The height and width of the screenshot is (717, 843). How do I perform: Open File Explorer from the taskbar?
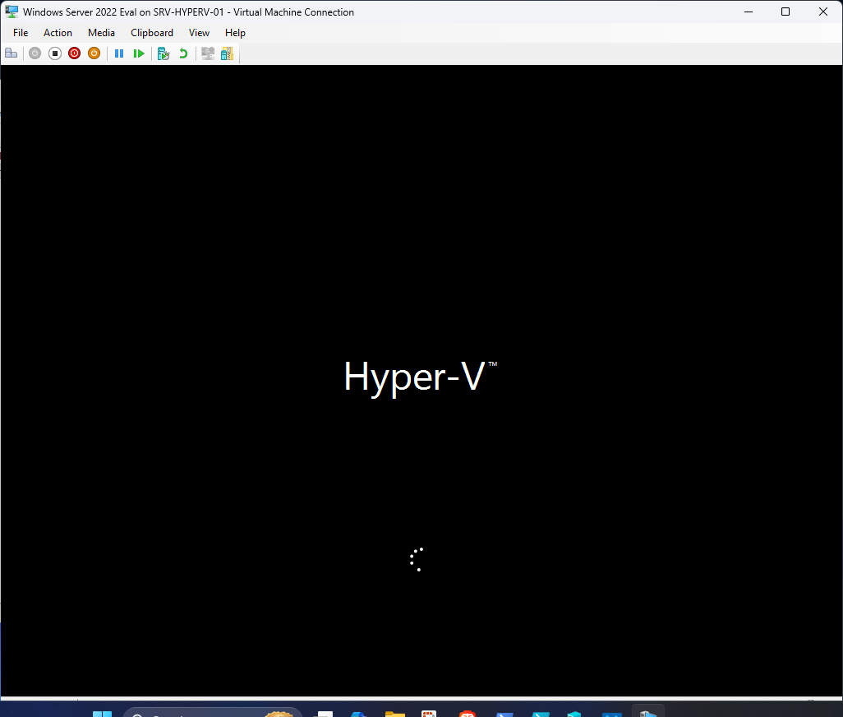click(395, 712)
